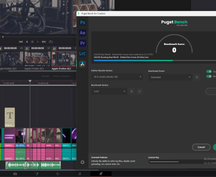This screenshot has width=216, height=177.
Task: Click the 01:00:16:00 timecode on ruler
Action: click(9, 83)
